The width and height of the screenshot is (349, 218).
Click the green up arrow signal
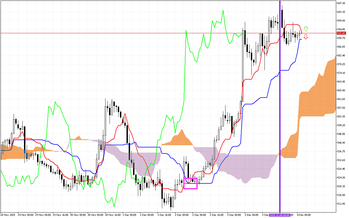pos(306,29)
